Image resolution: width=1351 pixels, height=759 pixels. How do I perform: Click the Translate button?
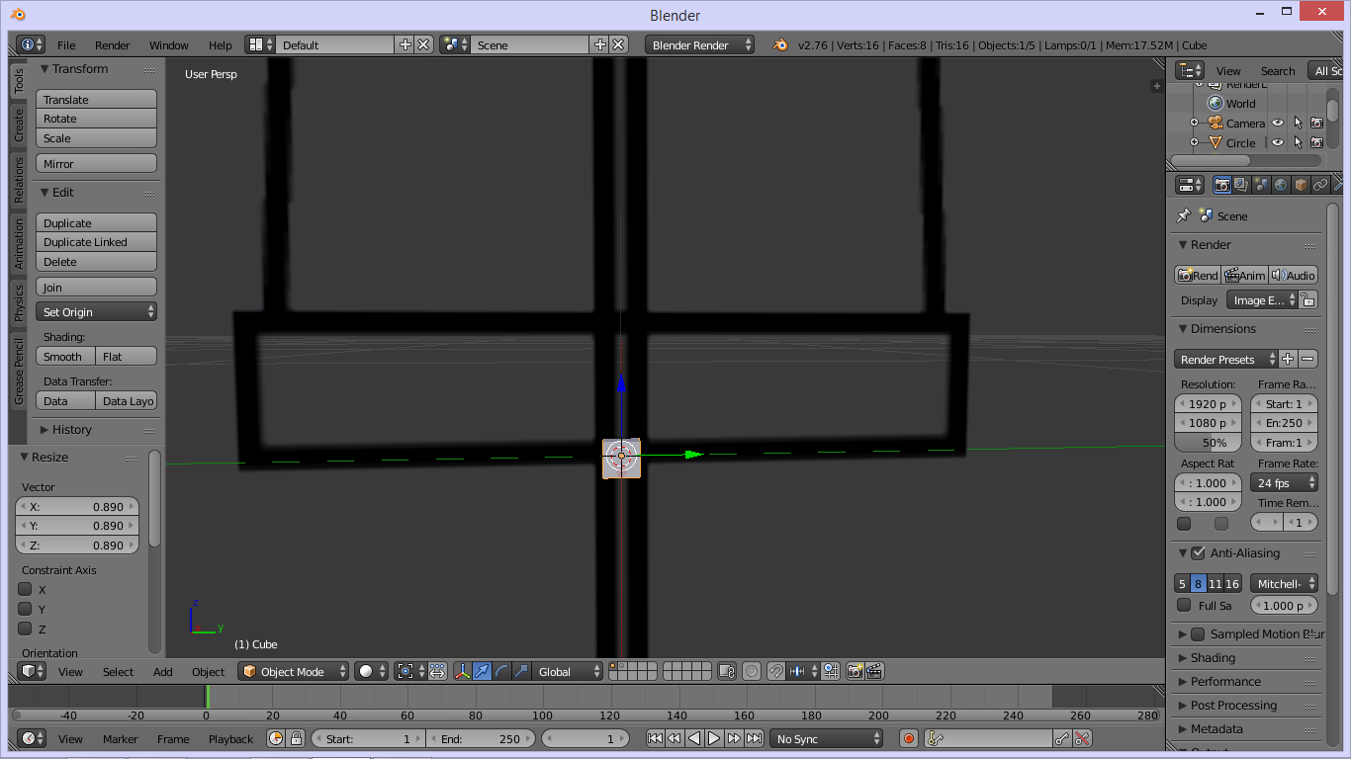coord(97,99)
